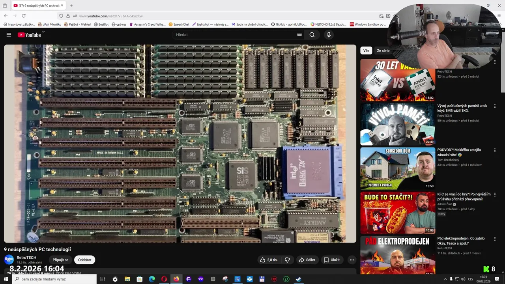Open the on-screen keyboard icon in search

point(299,35)
